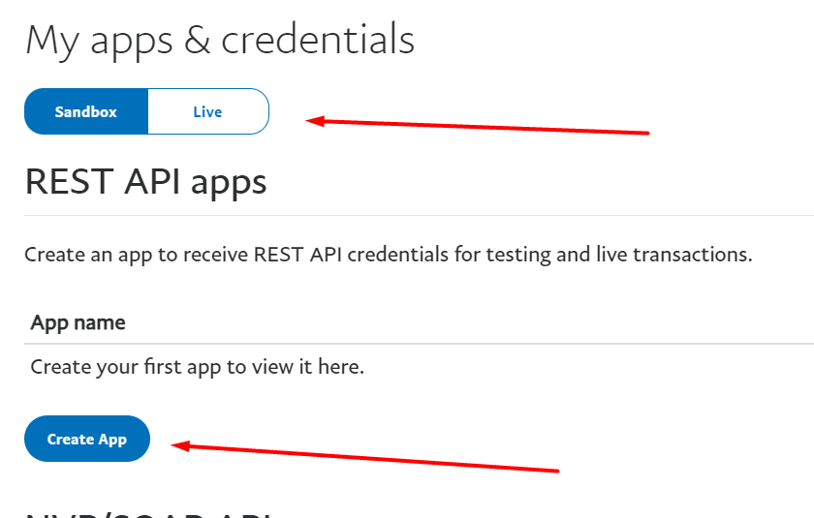Switch to Sandbox mode

pos(86,111)
